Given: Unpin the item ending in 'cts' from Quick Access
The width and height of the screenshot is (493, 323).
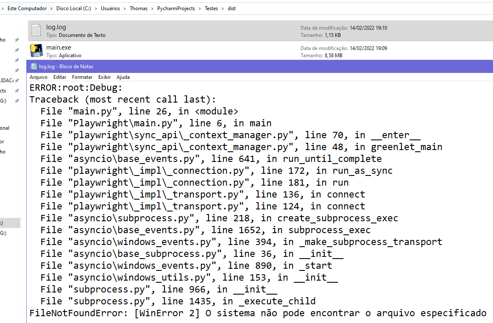Looking at the screenshot, I should coord(17,90).
